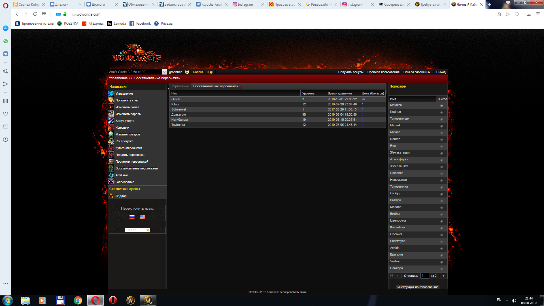Open the Ладдер arena statistics item
Viewport: 544px width, 306px height.
(121, 196)
